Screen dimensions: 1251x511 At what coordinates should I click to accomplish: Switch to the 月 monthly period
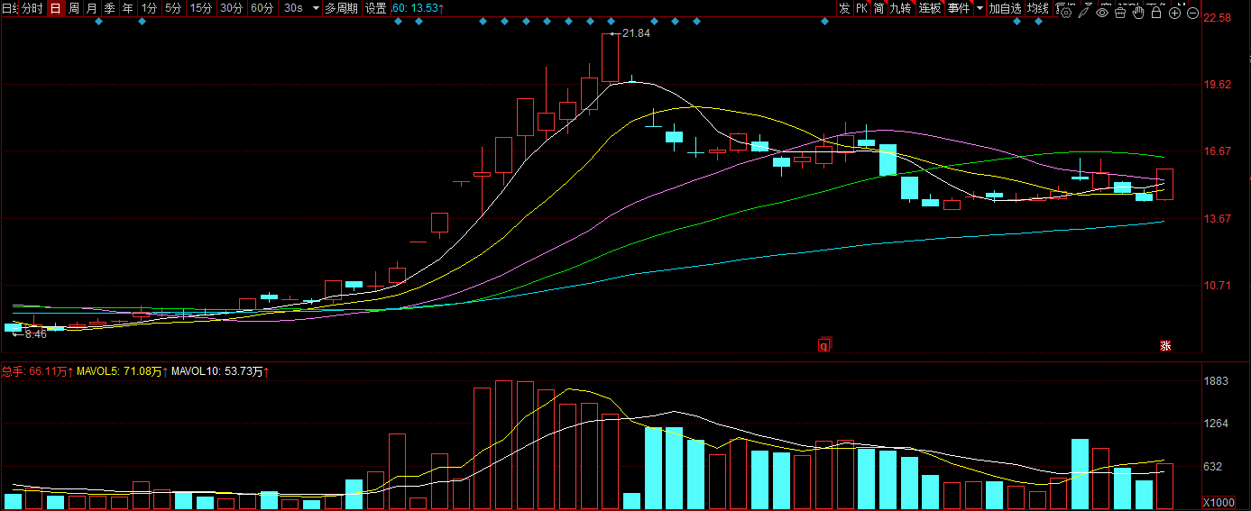click(91, 8)
